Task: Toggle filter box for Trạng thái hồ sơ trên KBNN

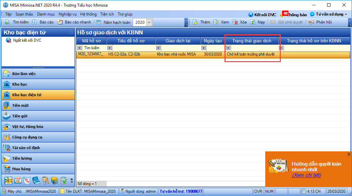Action: coord(281,48)
